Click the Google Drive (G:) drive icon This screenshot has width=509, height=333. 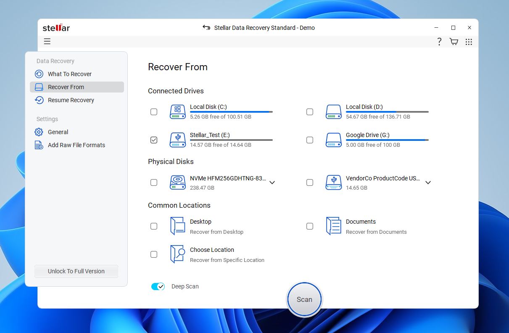click(x=333, y=140)
